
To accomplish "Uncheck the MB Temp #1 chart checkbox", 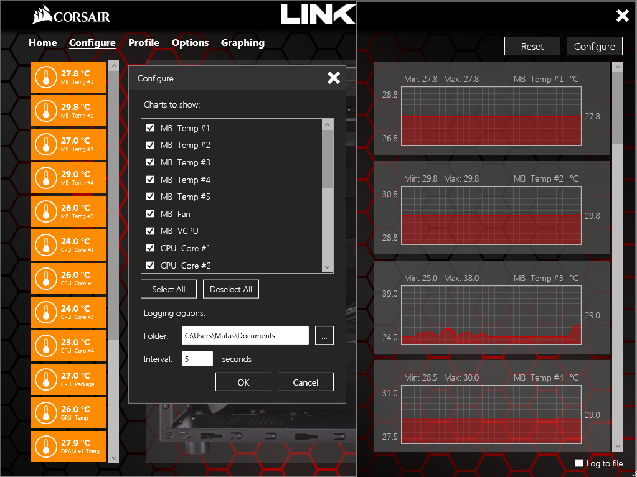I will pyautogui.click(x=150, y=128).
